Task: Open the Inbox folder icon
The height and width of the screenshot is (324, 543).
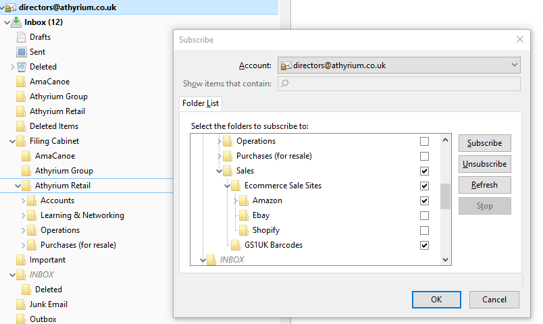Action: 16,22
